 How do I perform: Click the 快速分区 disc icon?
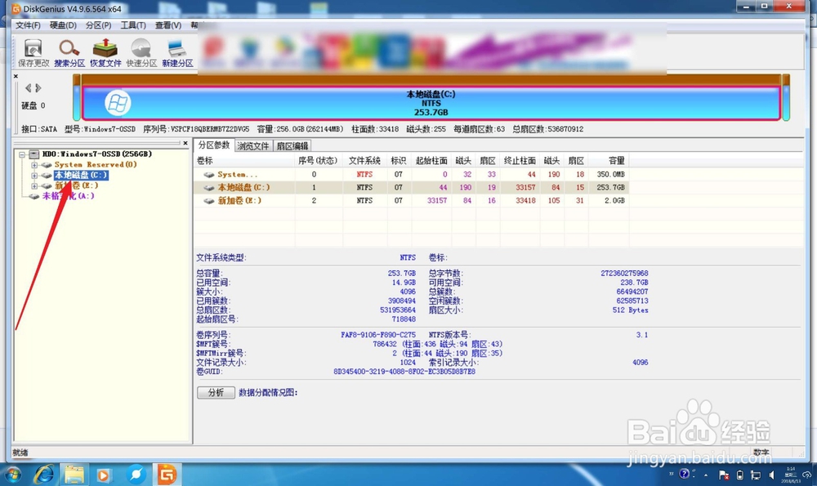141,52
